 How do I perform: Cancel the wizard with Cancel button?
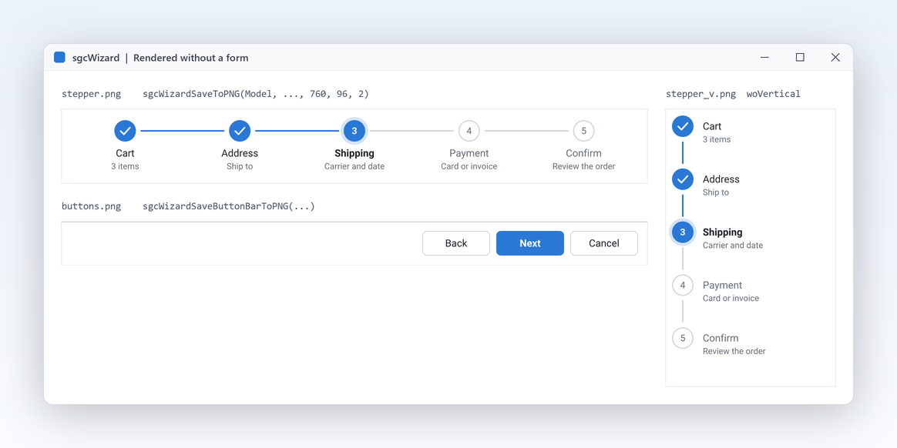pos(604,243)
